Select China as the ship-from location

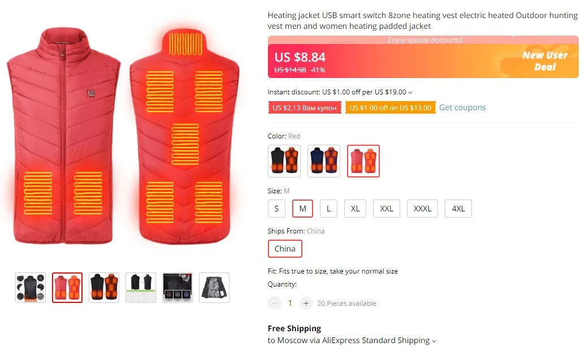click(285, 249)
